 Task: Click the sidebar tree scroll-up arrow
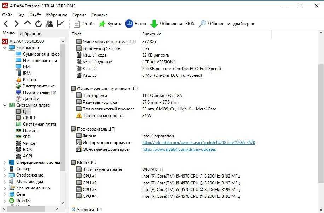(63, 41)
